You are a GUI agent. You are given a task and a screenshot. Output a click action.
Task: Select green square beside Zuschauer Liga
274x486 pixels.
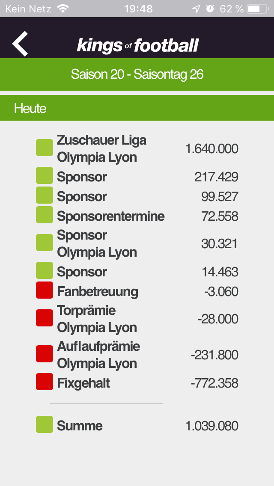tap(45, 148)
